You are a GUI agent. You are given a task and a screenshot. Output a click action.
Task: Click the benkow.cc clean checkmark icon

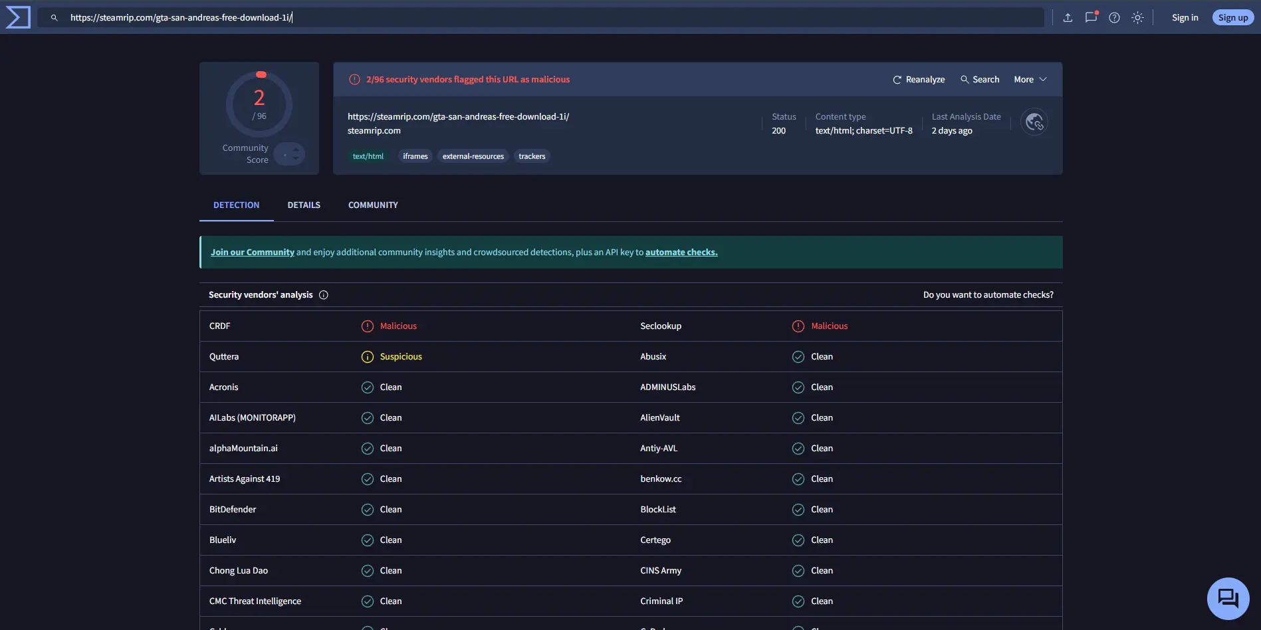[x=798, y=479]
